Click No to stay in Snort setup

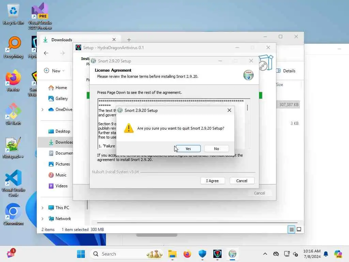pos(216,149)
